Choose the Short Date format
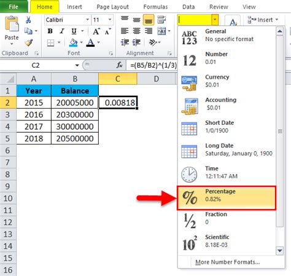 point(227,129)
